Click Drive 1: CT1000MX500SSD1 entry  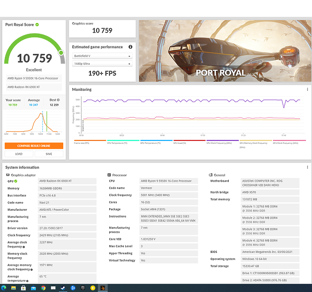tap(270, 273)
